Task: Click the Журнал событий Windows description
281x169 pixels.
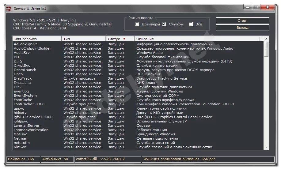Action: pos(159,91)
